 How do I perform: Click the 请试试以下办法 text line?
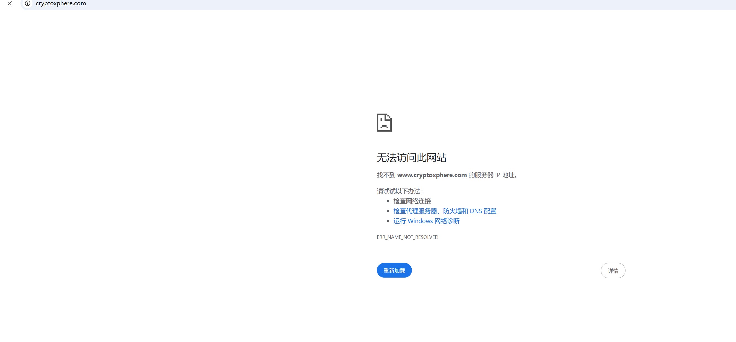[399, 191]
